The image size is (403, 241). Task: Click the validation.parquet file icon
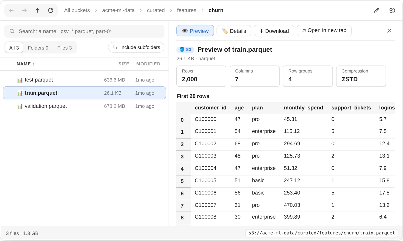[x=20, y=106]
